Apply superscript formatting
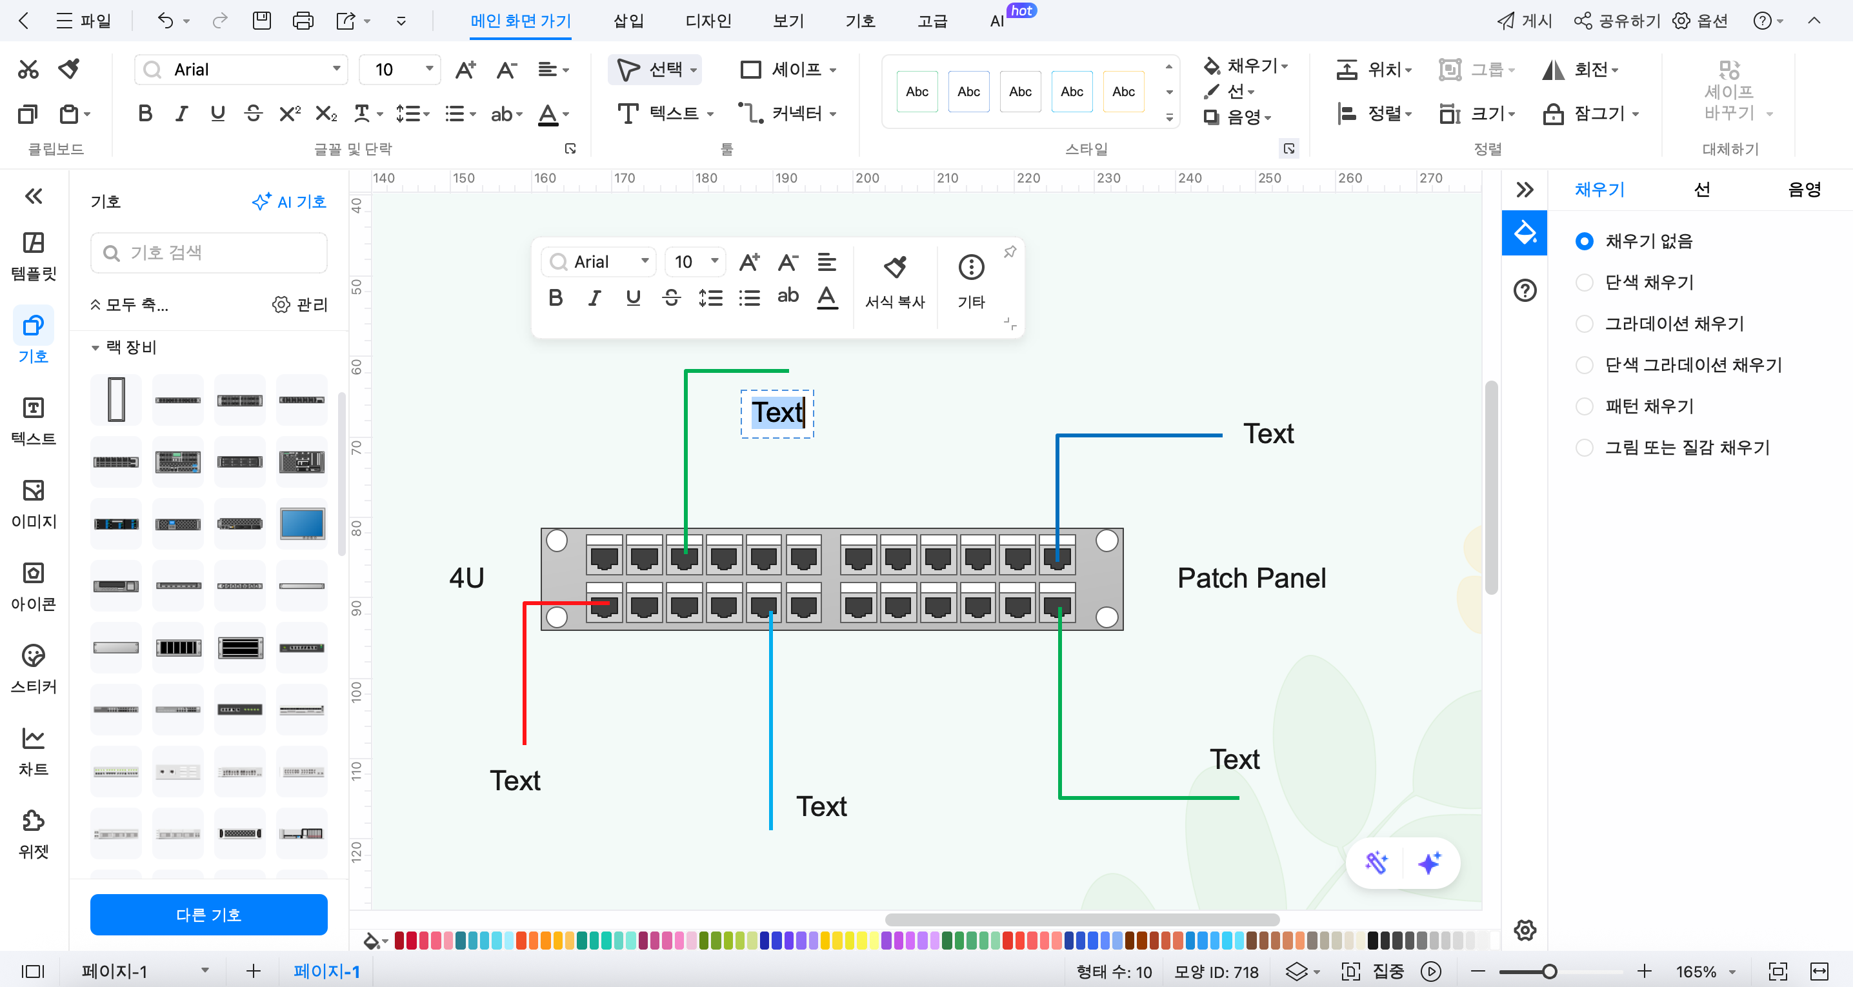The height and width of the screenshot is (987, 1853). pyautogui.click(x=290, y=114)
